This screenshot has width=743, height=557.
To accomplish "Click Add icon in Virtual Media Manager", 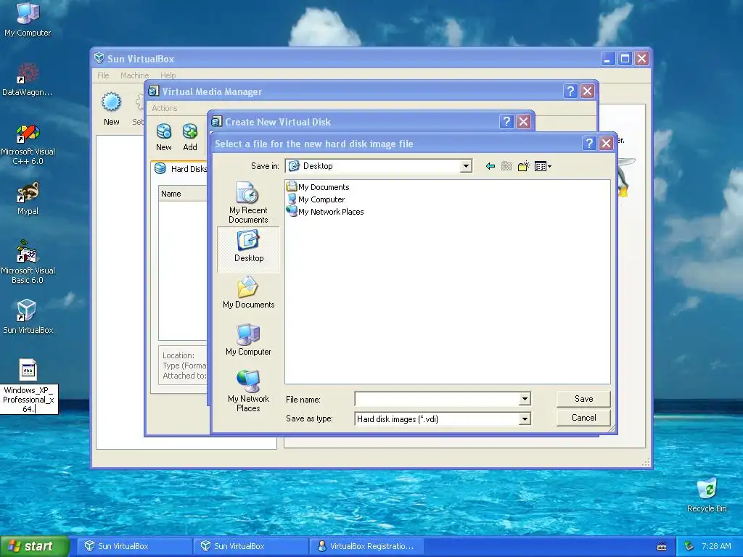I will click(190, 137).
